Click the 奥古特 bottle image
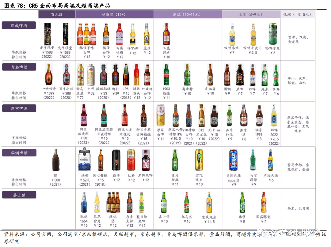Screen dimensions: 331x247 pyautogui.click(x=187, y=74)
